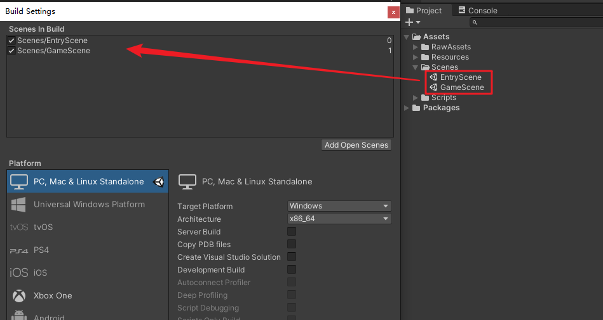This screenshot has width=603, height=320.
Task: Select Scenes/EntryScene row text in build list
Action: click(52, 41)
